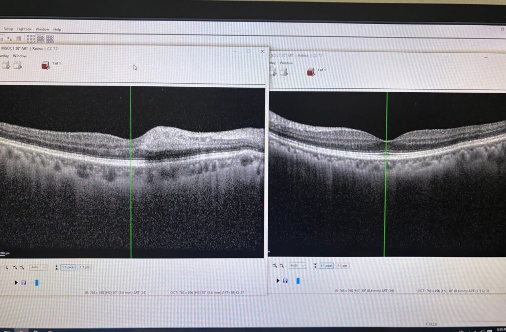The height and width of the screenshot is (332, 506).
Task: Open the Setup menu
Action: click(x=8, y=29)
